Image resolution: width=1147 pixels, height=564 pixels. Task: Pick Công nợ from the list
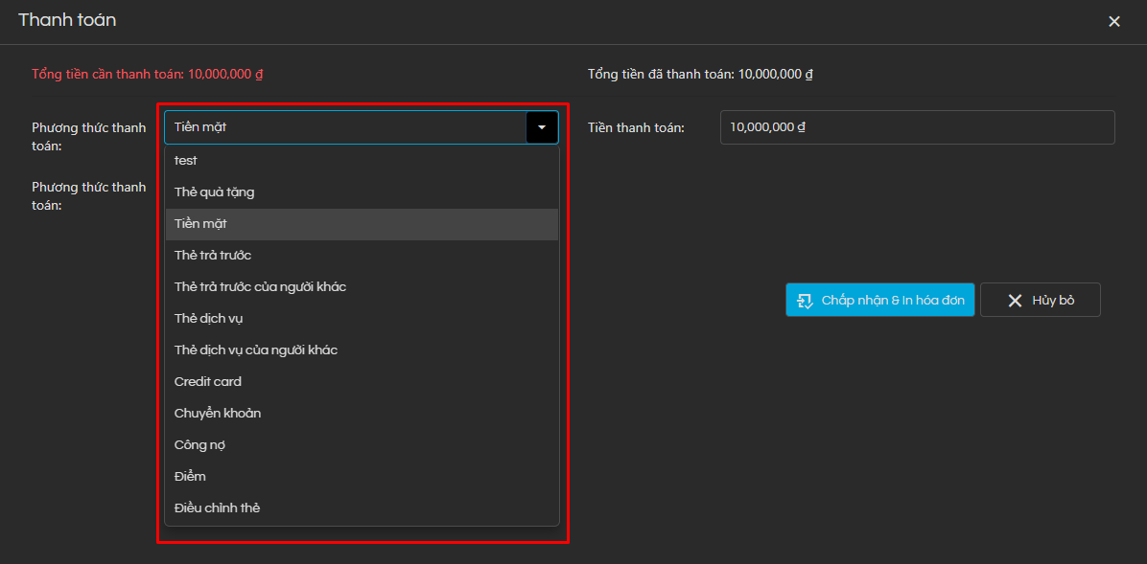point(199,445)
